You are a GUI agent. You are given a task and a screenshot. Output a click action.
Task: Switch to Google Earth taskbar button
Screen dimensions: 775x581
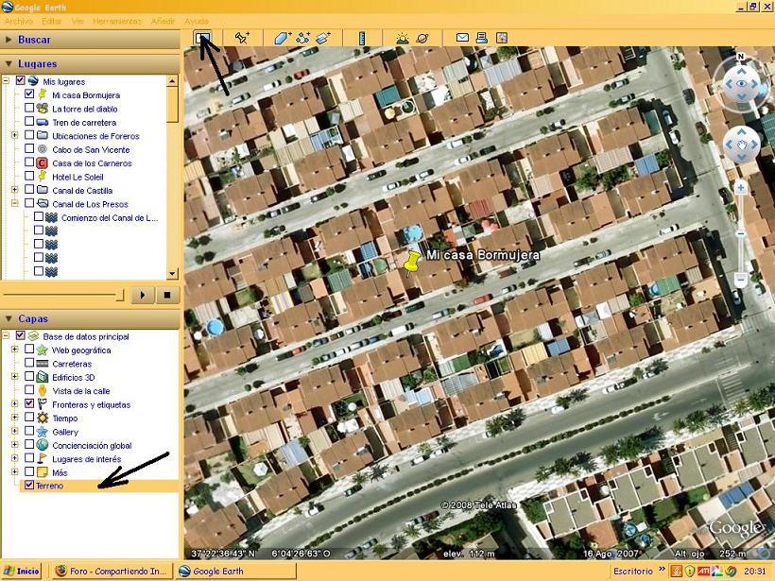tap(236, 572)
